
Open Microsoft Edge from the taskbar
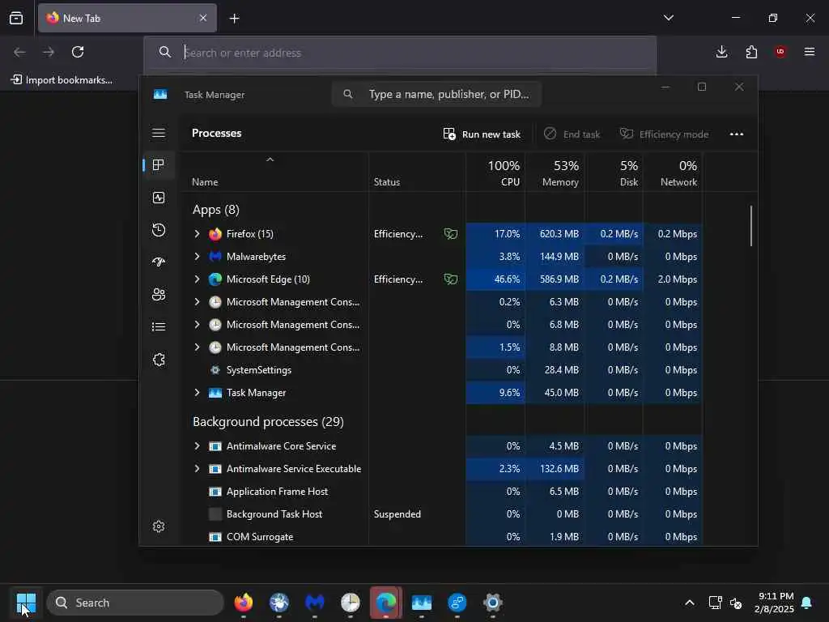(386, 603)
